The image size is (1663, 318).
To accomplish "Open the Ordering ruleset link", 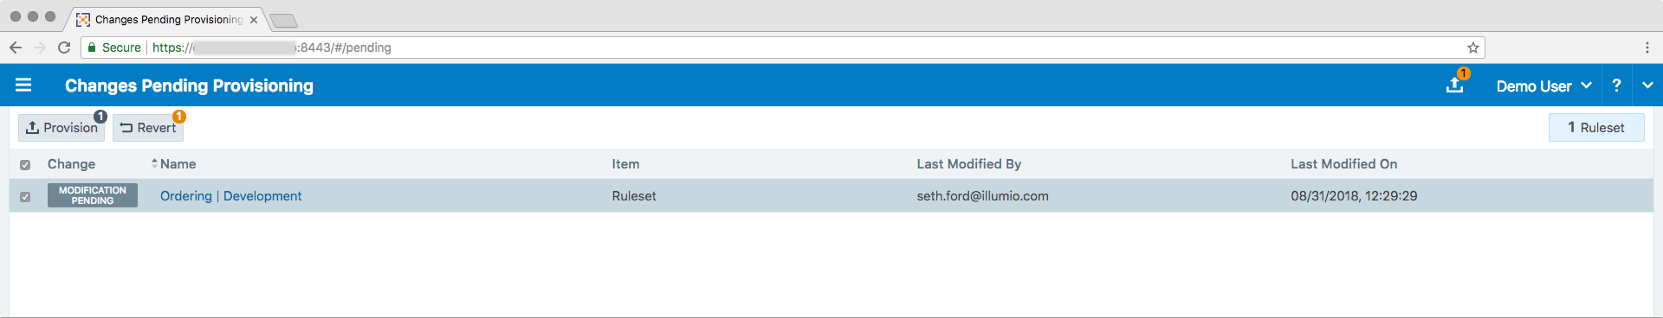I will tap(186, 196).
